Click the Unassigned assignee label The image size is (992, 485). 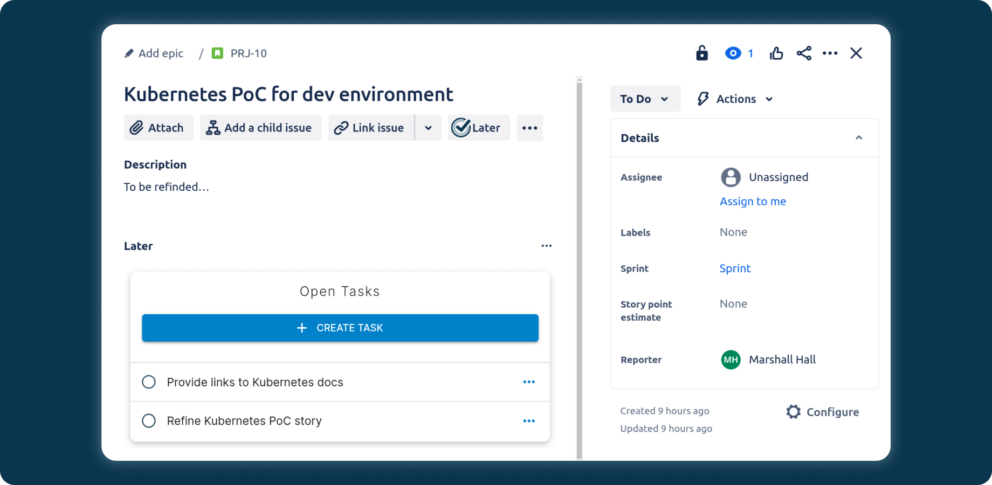779,177
